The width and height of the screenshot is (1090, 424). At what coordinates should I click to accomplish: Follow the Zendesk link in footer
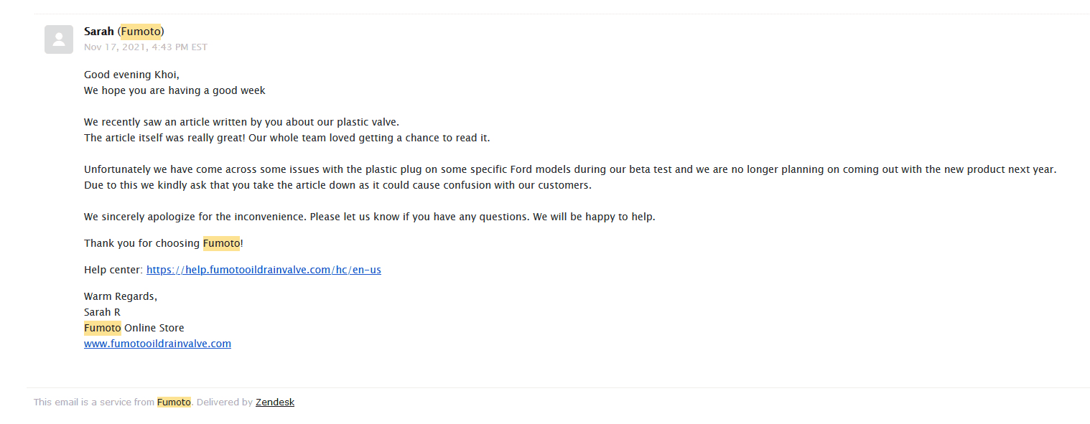click(x=275, y=402)
